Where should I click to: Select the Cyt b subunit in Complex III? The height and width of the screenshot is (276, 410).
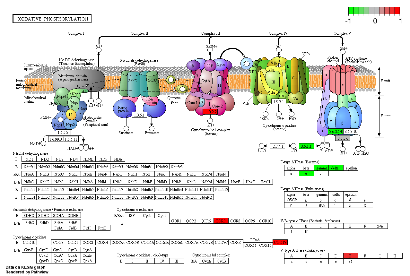tap(205, 81)
